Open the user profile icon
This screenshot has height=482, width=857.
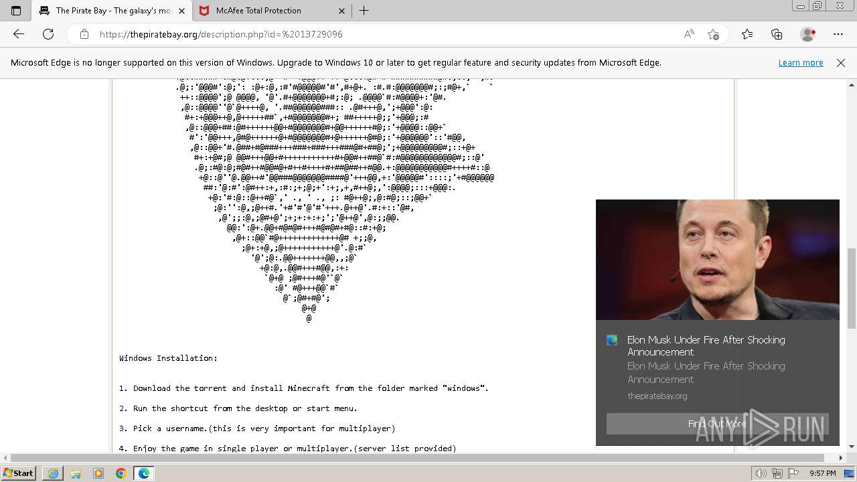point(808,34)
